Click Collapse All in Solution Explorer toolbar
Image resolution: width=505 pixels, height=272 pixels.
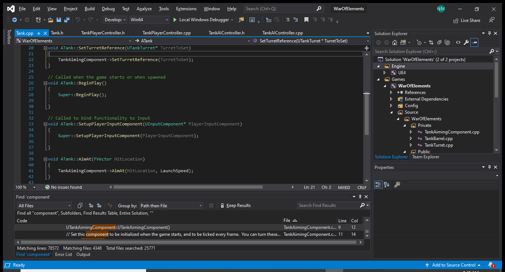[439, 42]
